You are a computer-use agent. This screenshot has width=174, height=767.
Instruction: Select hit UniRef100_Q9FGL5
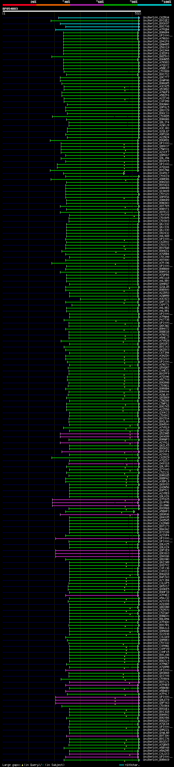156,107
